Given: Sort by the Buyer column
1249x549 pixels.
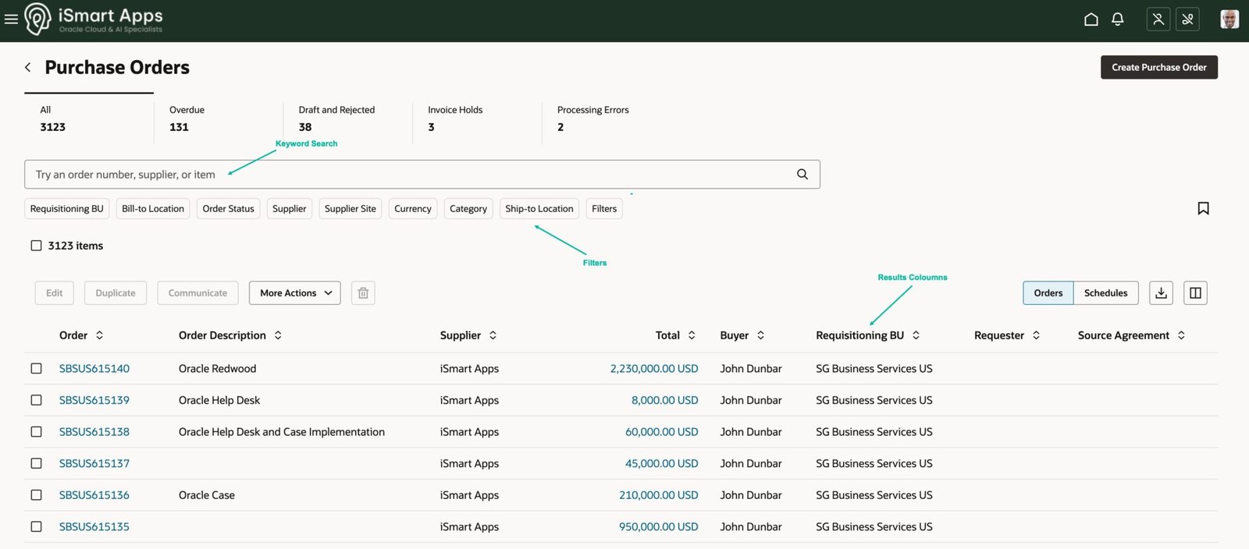Looking at the screenshot, I should (x=760, y=335).
